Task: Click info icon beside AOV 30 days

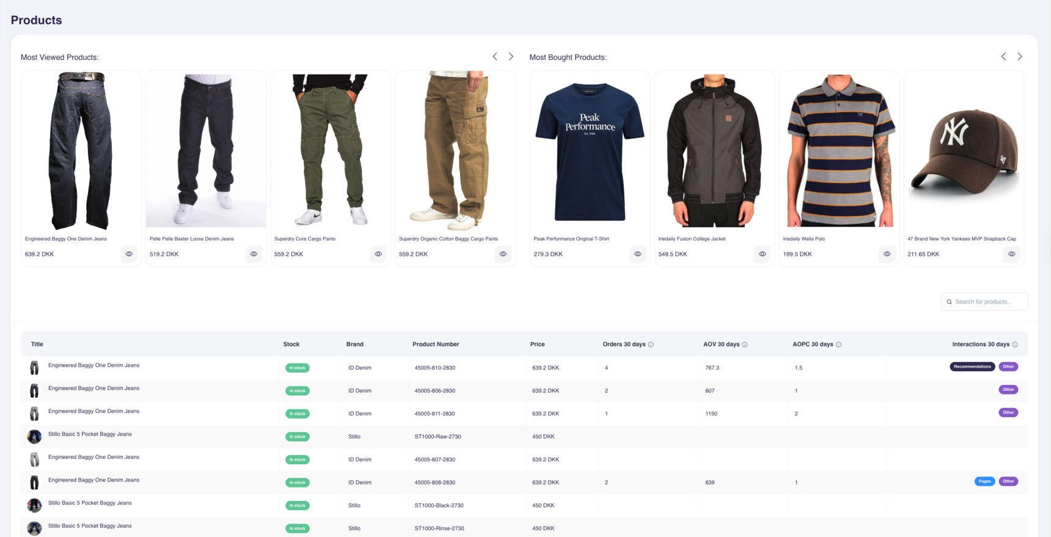Action: (744, 345)
